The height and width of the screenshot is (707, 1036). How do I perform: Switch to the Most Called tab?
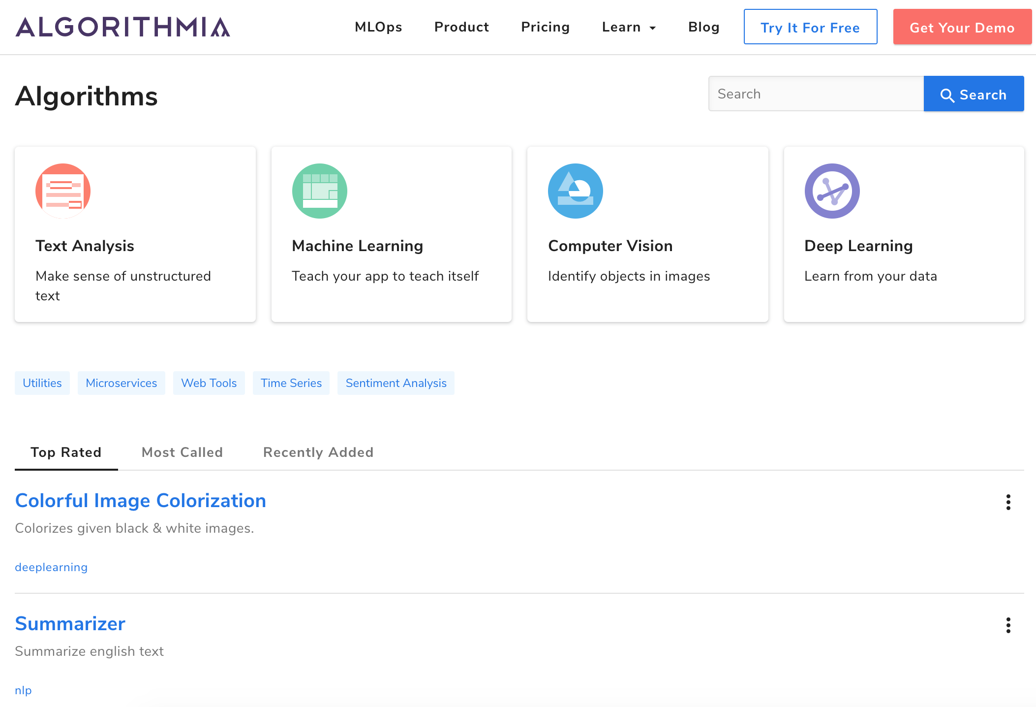[182, 452]
